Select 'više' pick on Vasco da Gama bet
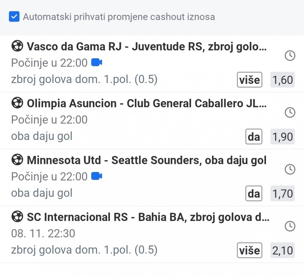Image resolution: width=304 pixels, height=277 pixels. click(250, 80)
